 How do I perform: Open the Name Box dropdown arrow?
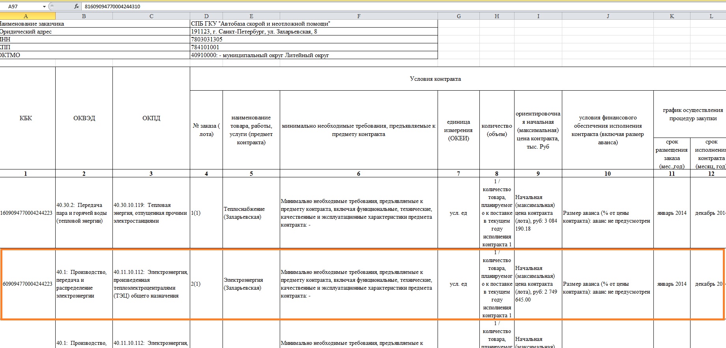click(x=44, y=7)
